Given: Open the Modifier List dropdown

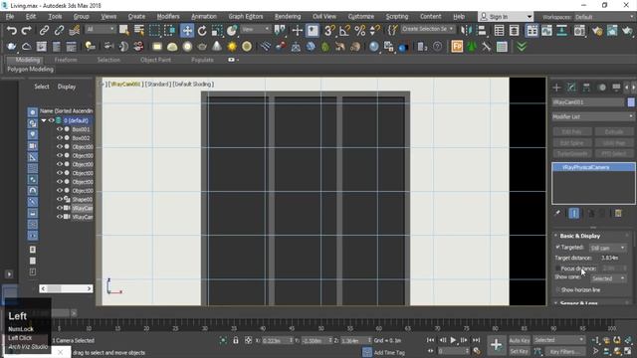Looking at the screenshot, I should click(593, 116).
